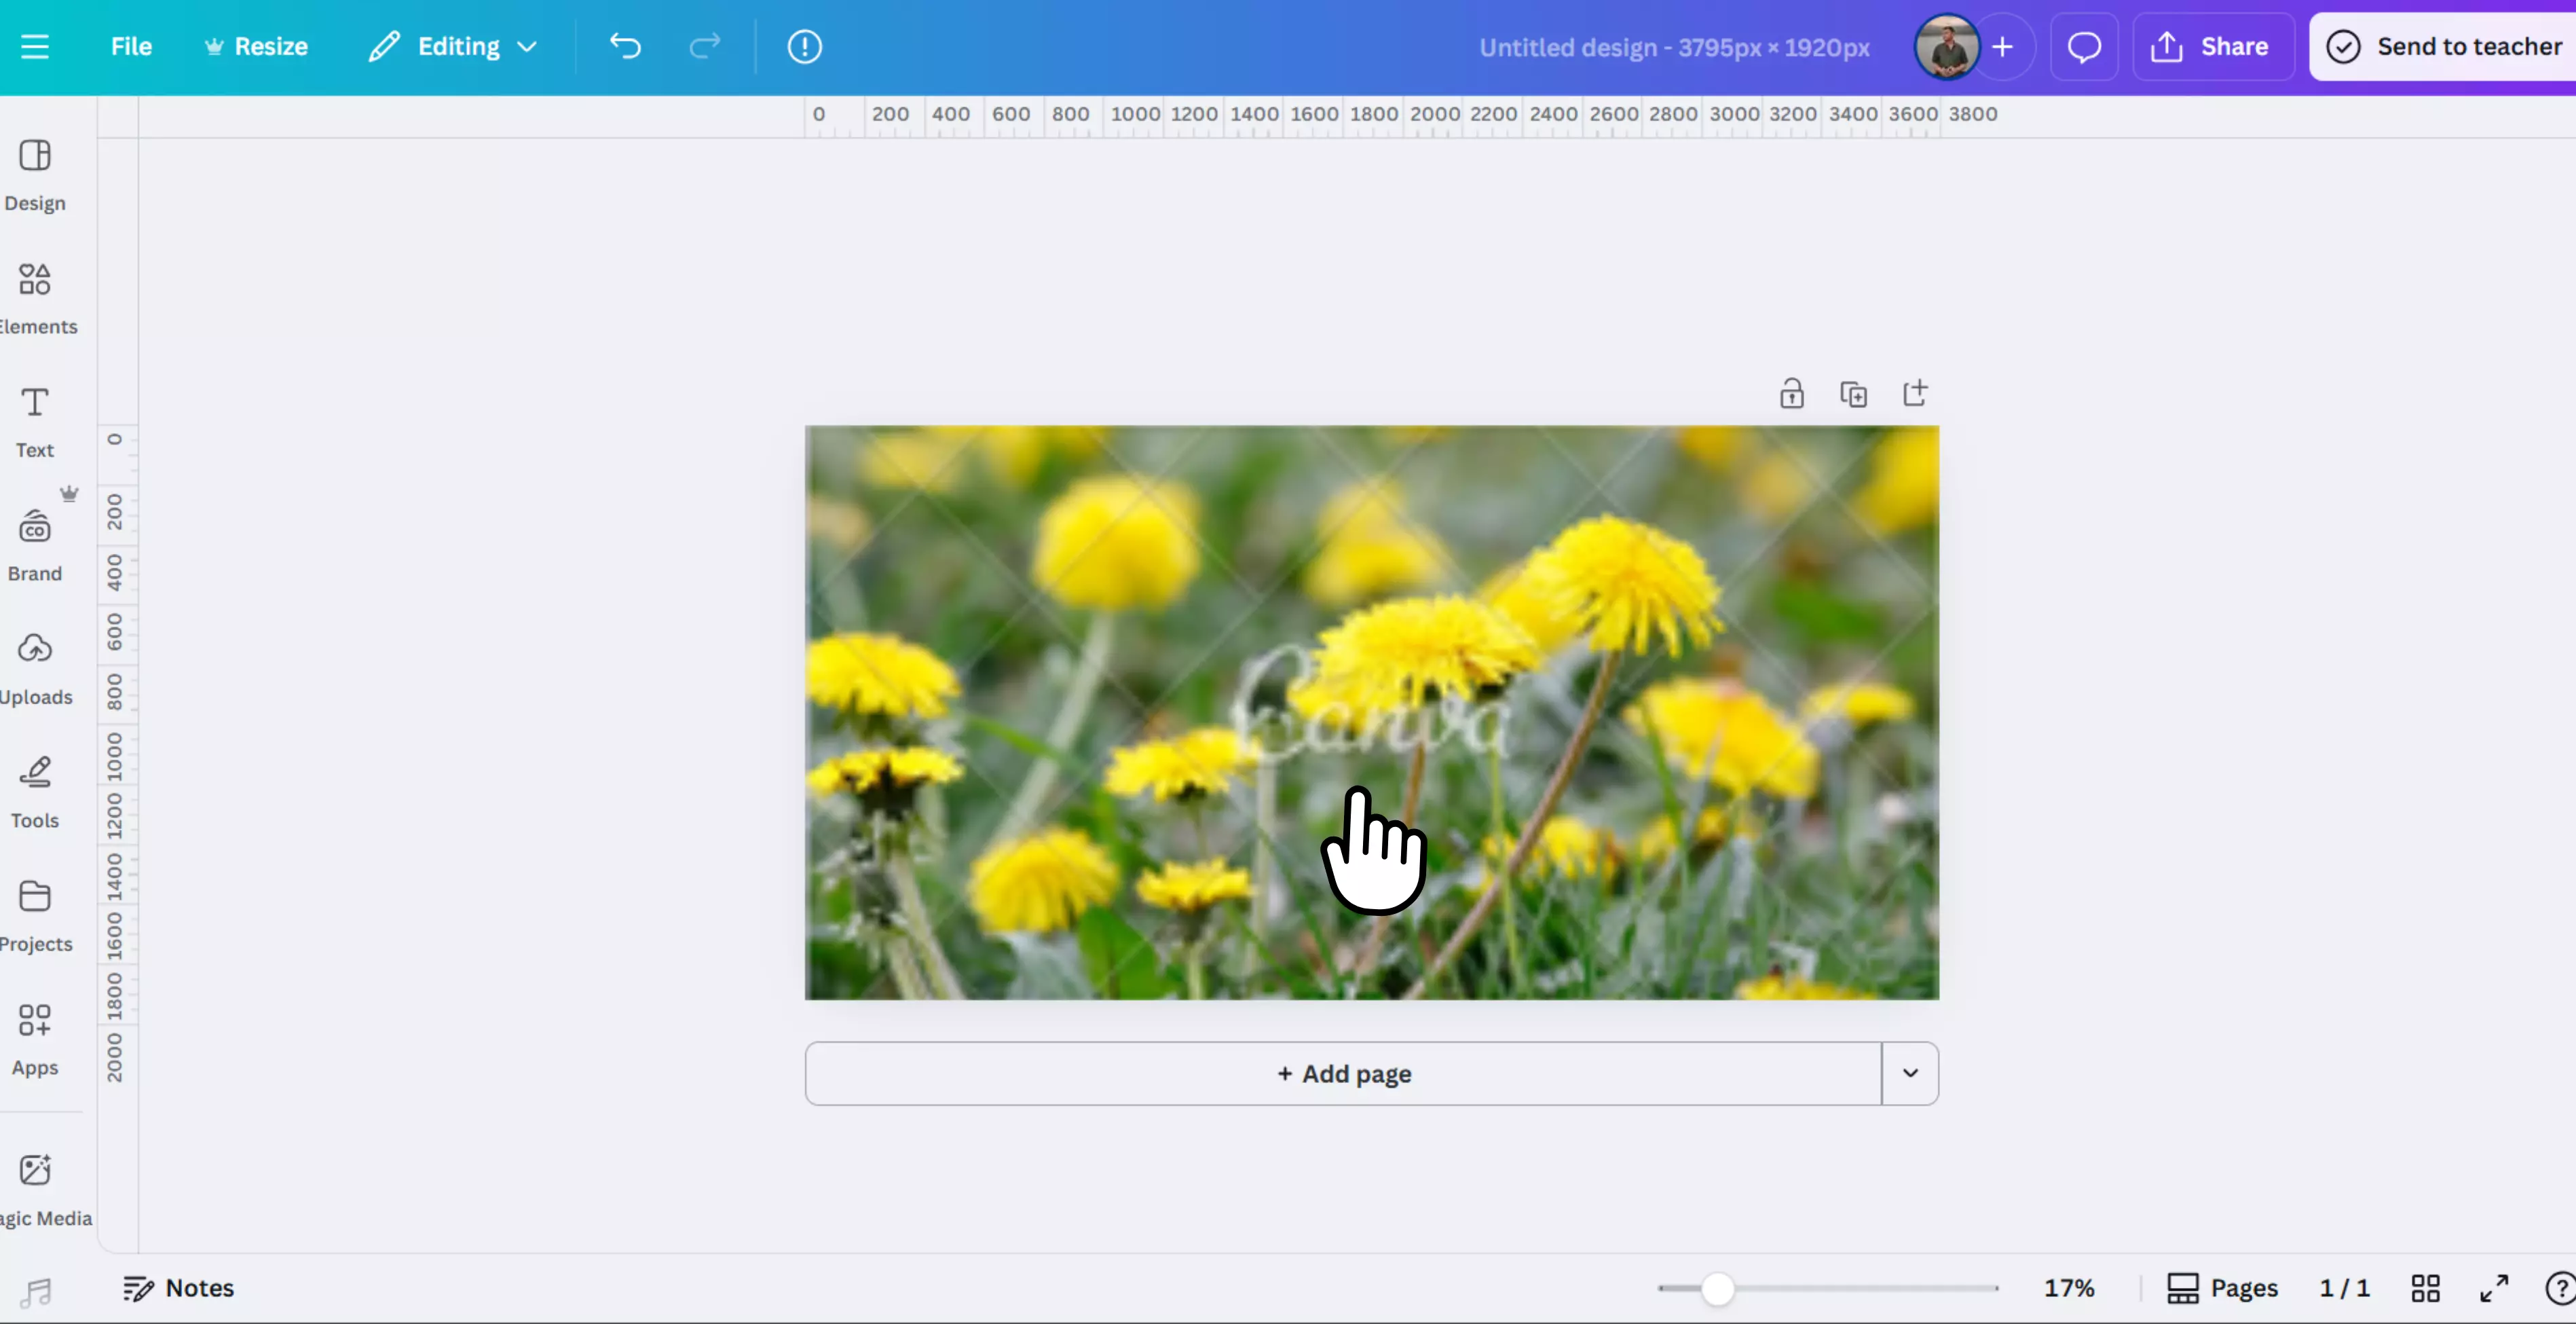Expand the Add page options chevron
This screenshot has width=2576, height=1324.
1910,1073
